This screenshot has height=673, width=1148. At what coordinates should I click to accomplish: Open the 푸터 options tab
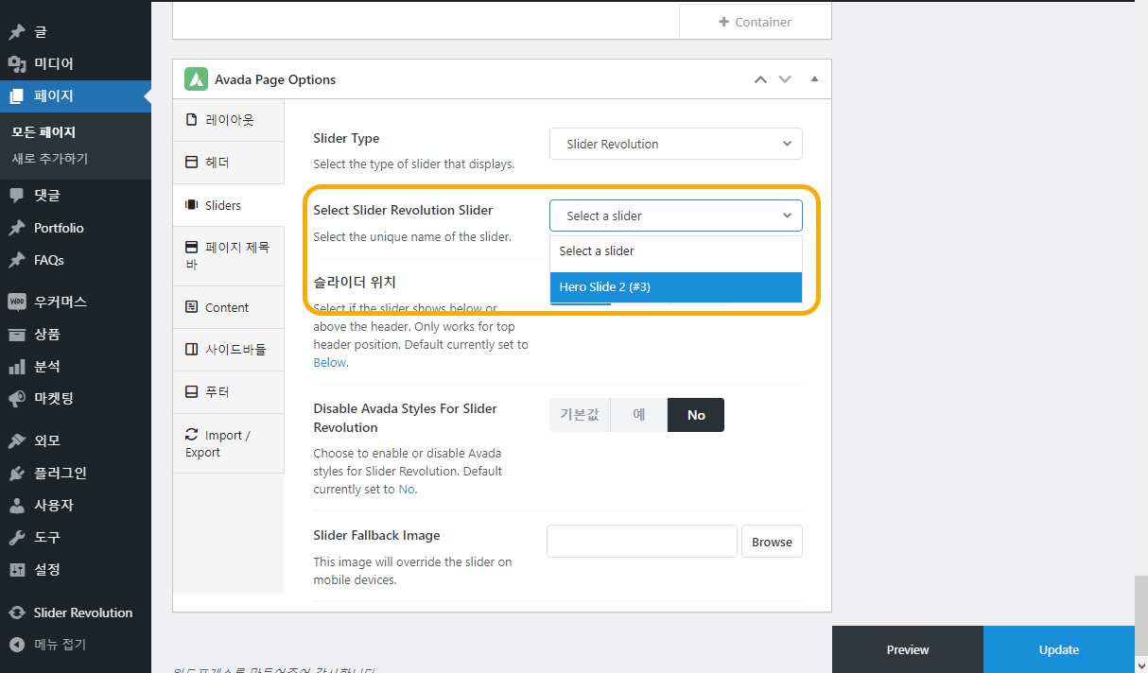[229, 392]
